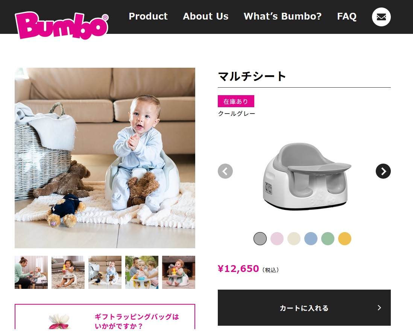Open the Product menu
The height and width of the screenshot is (334, 413).
coord(148,16)
